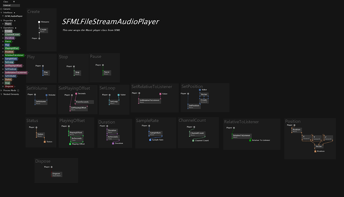Select the SetPlayingOffset tag in sidebar

click(x=13, y=65)
